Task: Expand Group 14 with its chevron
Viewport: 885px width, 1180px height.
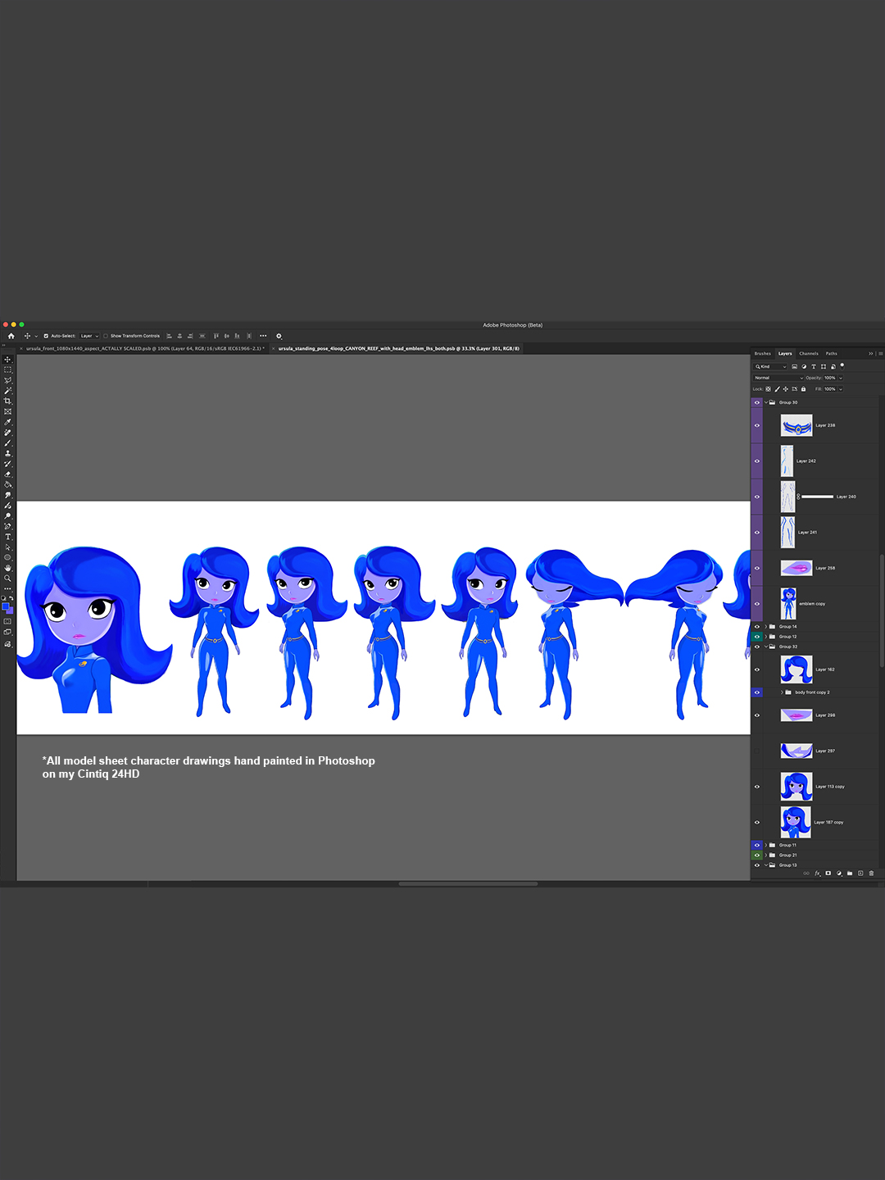Action: click(766, 627)
